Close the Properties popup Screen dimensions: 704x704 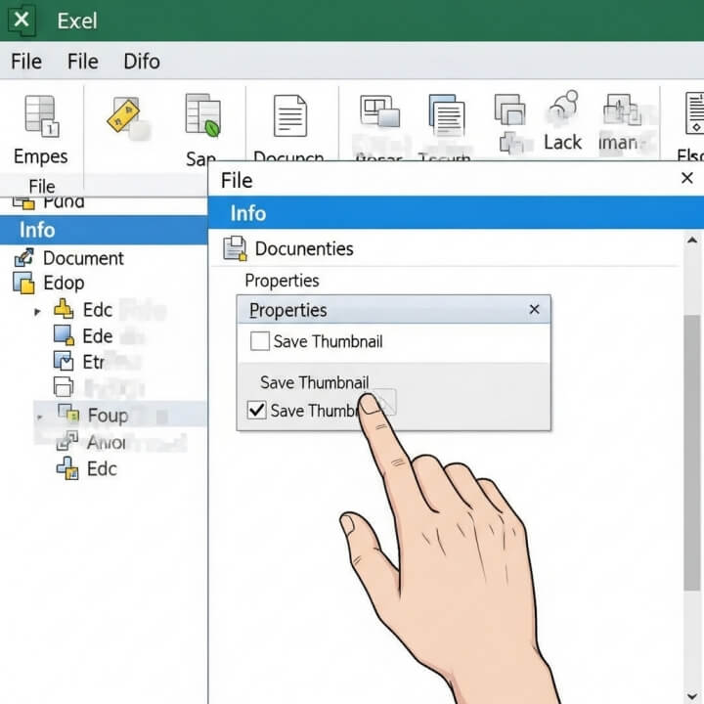click(x=534, y=310)
